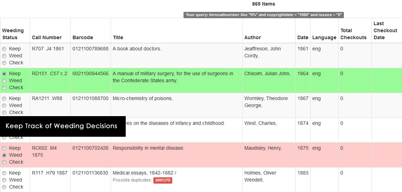Sort table by Title column header
This screenshot has height=192, width=402.
118,37
